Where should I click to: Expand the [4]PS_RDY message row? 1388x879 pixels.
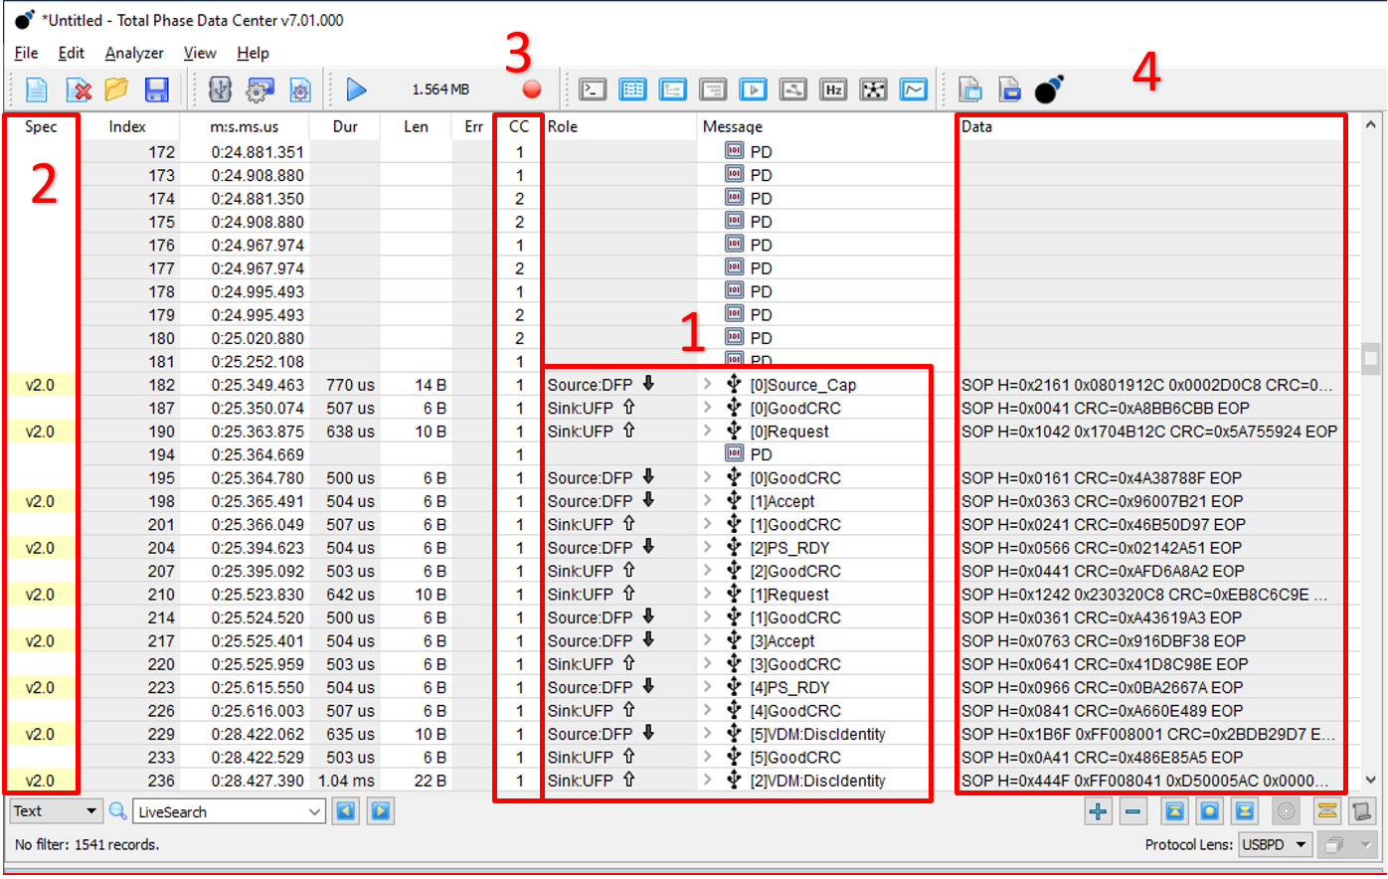tap(708, 687)
